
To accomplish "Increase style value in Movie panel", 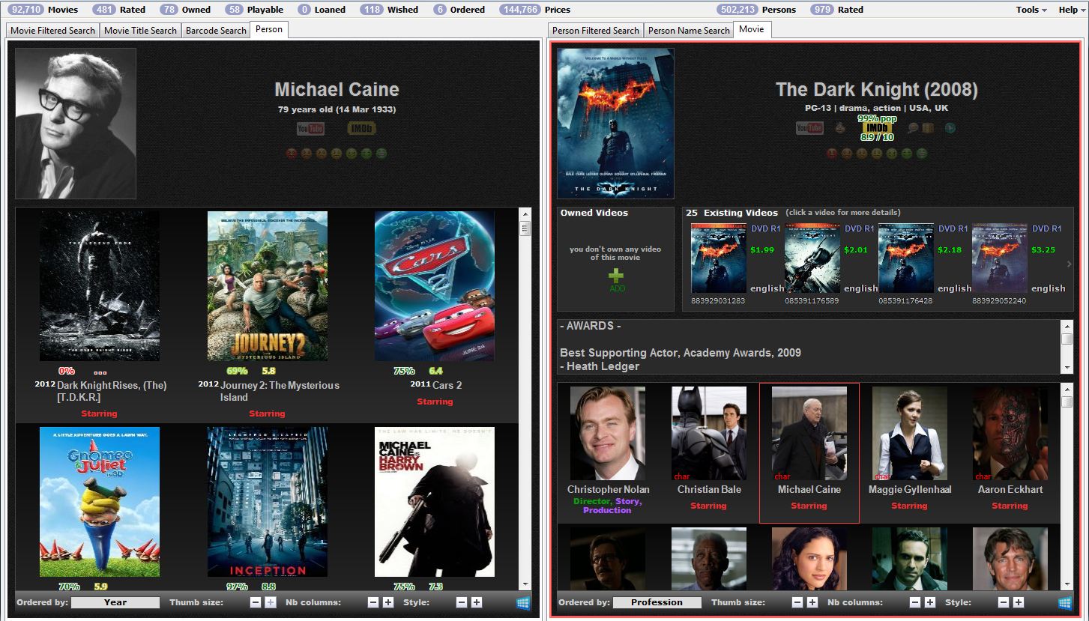I will (1019, 602).
